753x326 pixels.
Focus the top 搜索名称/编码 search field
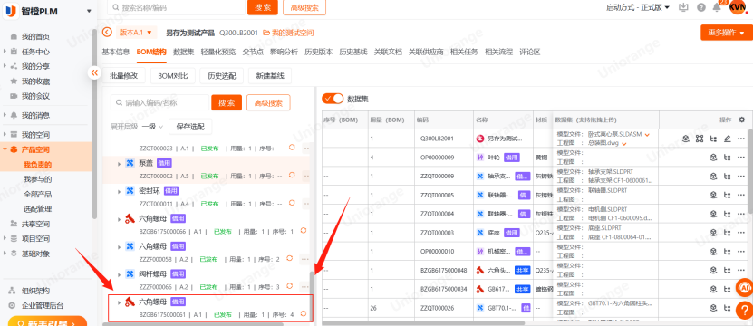[177, 7]
